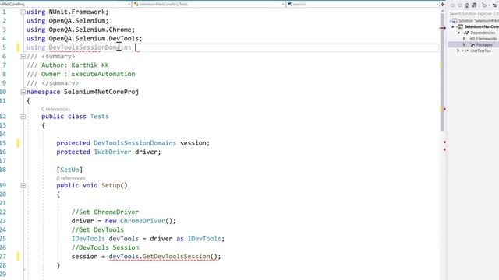Click 'using OpenQA.Selenium.DevTools;' line

(x=84, y=38)
